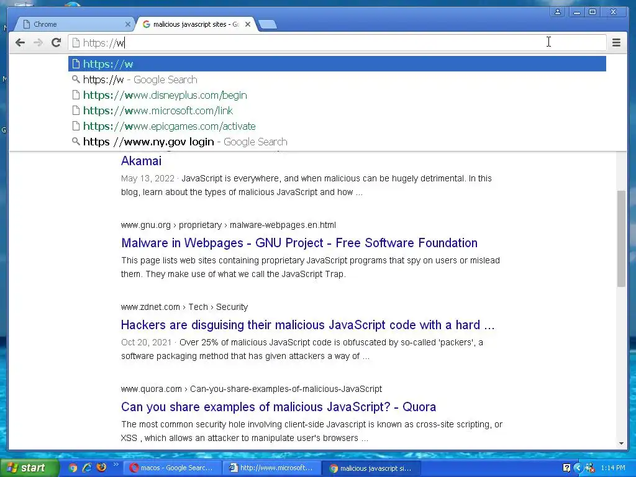
Task: Open the Chrome hamburger menu
Action: (x=616, y=43)
